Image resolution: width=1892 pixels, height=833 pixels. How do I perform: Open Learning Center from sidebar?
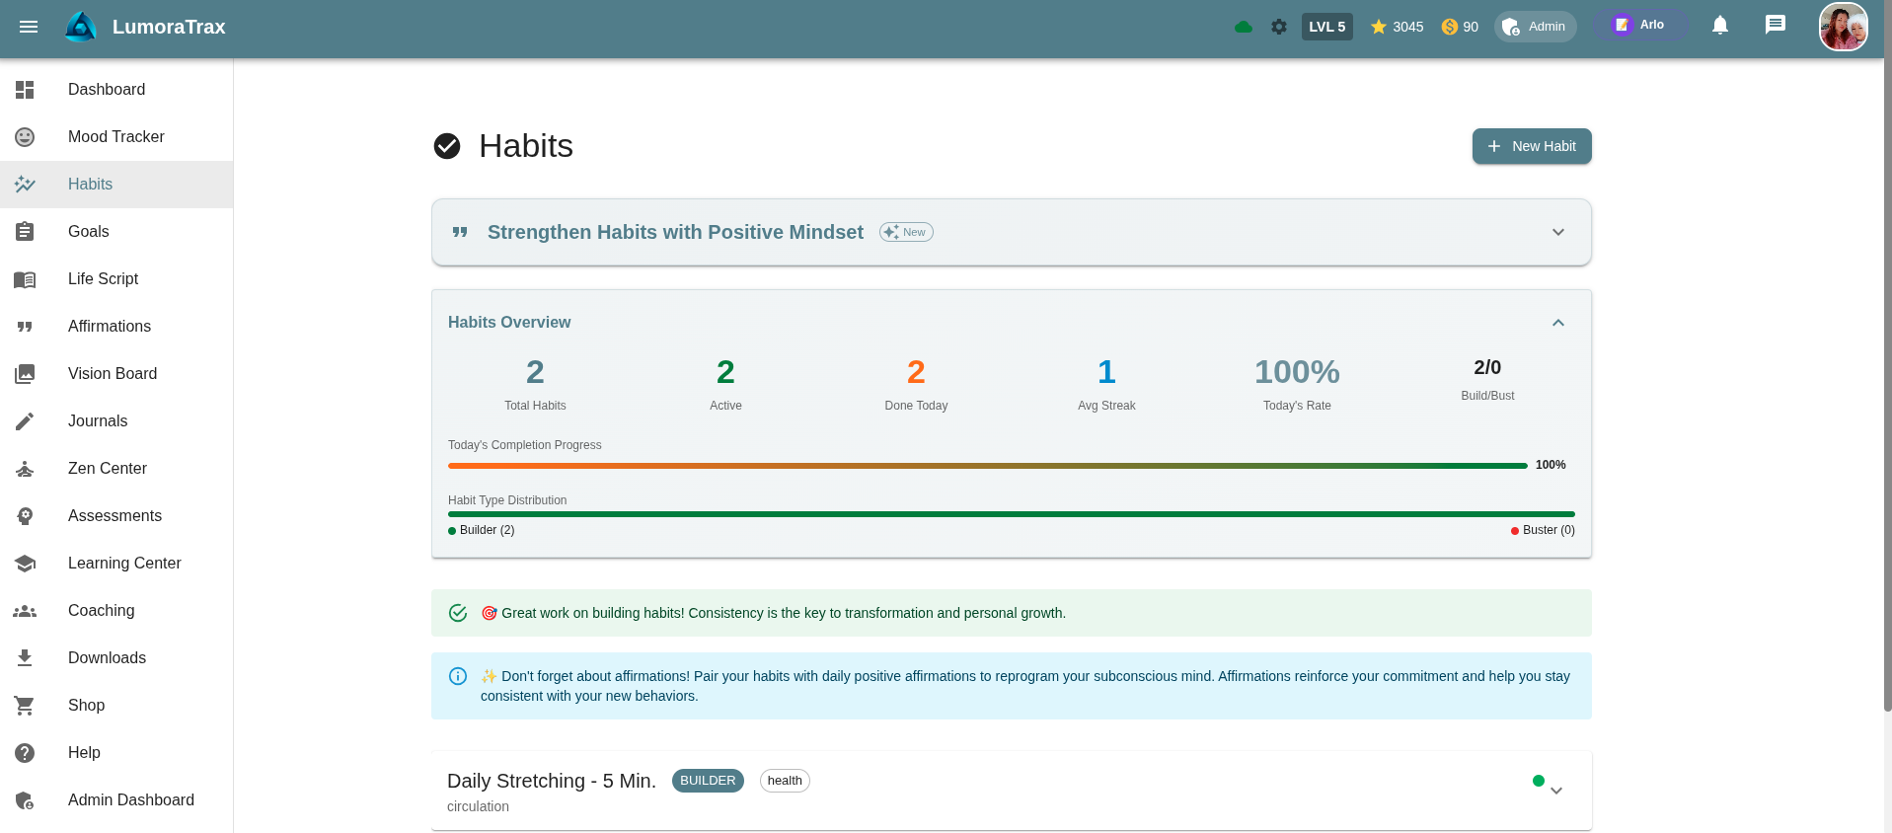click(x=124, y=564)
